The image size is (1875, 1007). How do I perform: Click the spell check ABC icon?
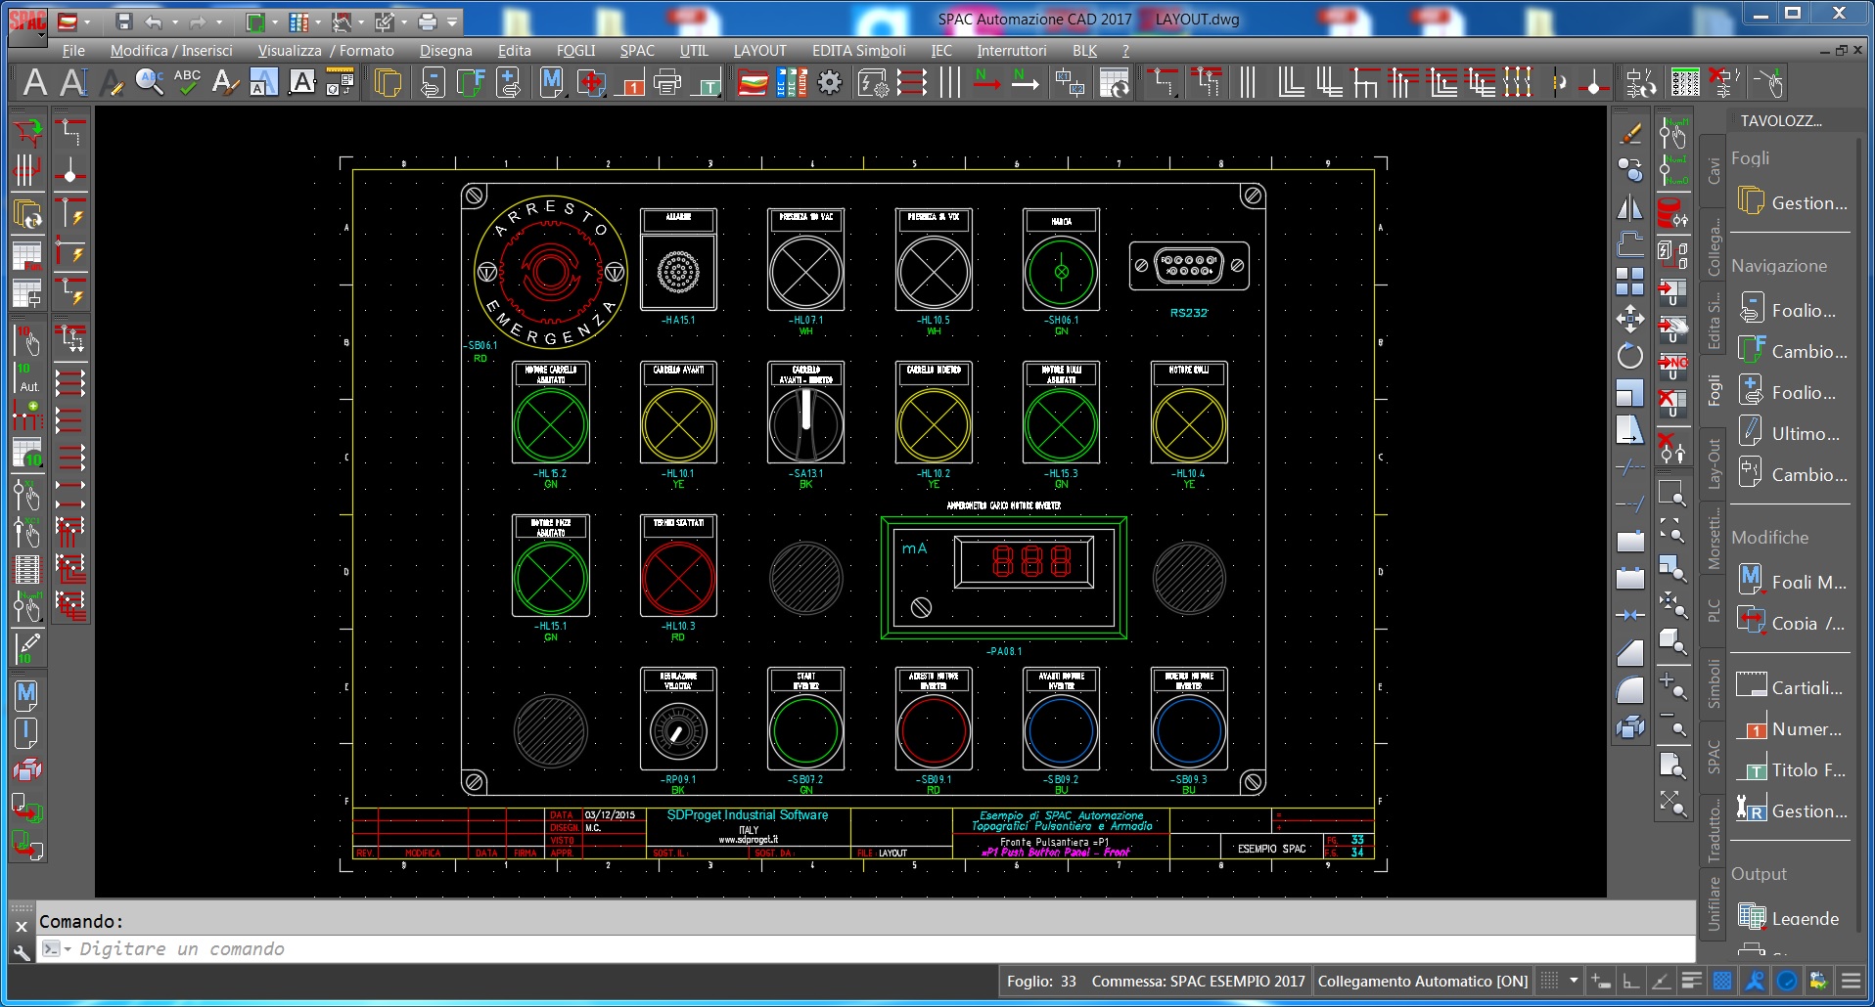pos(187,82)
